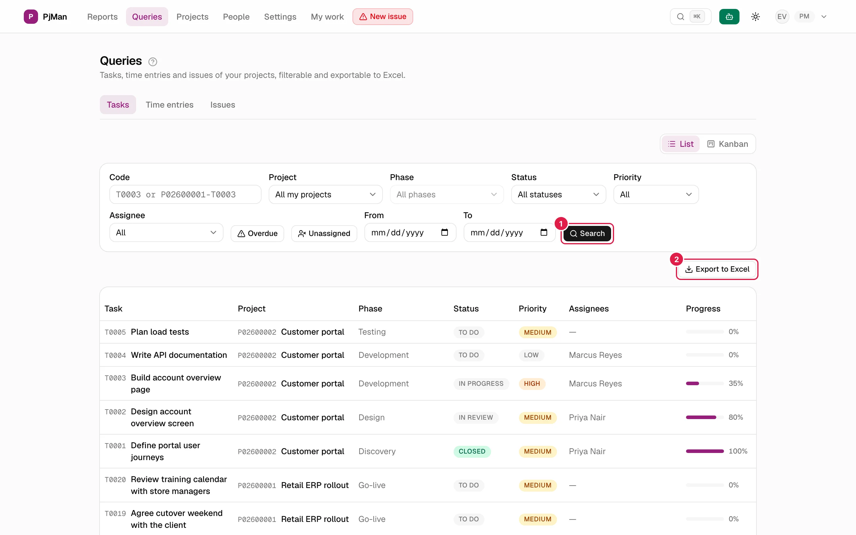This screenshot has width=856, height=535.
Task: Expand the user account menu chevron
Action: point(824,17)
